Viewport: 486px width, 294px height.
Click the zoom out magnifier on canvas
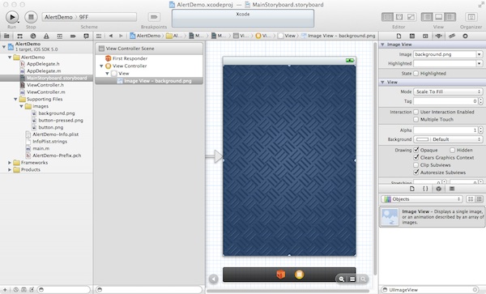(x=341, y=279)
